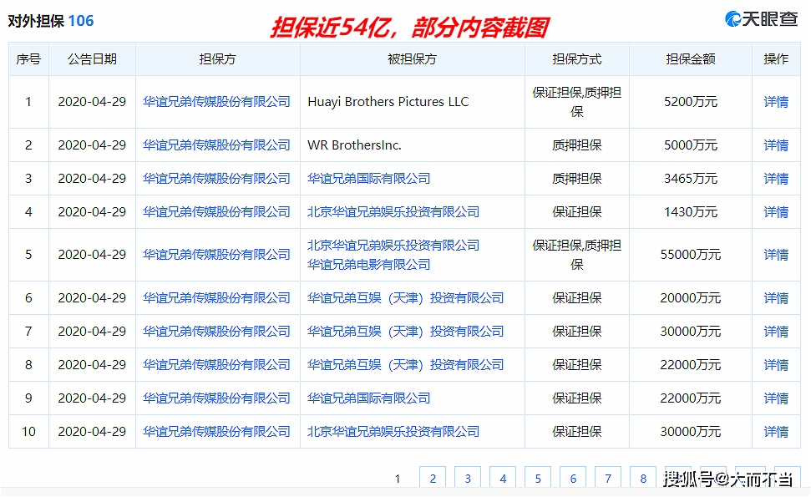Click the 操作 column header

776,59
